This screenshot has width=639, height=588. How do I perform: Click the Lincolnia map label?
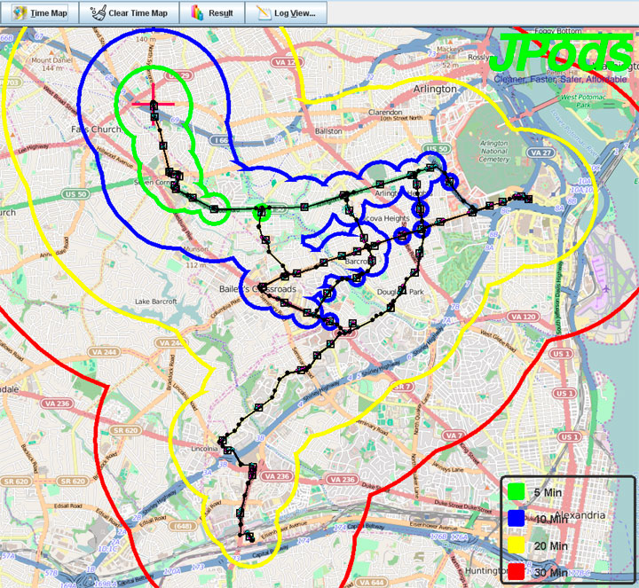pos(203,450)
